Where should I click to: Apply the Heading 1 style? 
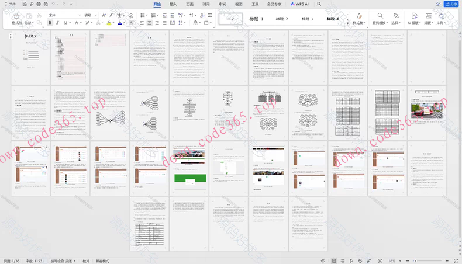click(x=257, y=19)
